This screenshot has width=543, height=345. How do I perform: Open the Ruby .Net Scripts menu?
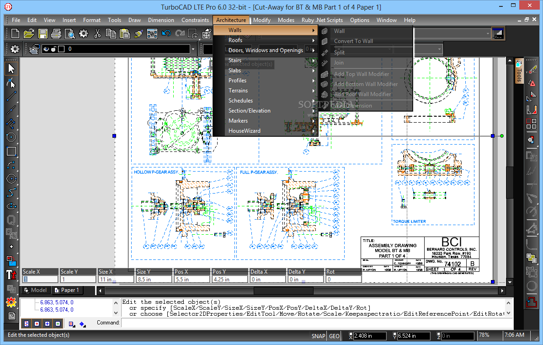click(x=322, y=20)
